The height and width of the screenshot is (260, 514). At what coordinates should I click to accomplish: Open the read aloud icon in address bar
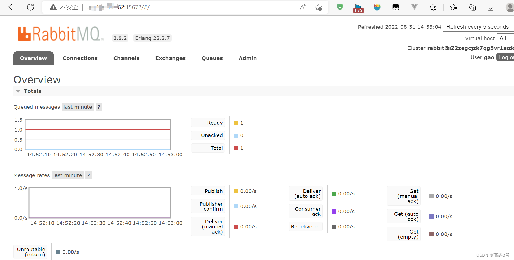coord(303,7)
